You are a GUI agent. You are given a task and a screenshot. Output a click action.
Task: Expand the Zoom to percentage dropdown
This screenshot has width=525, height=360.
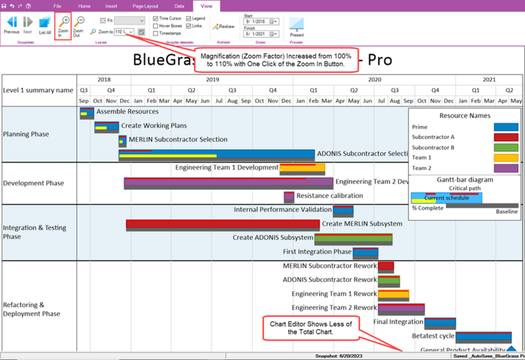pos(131,31)
